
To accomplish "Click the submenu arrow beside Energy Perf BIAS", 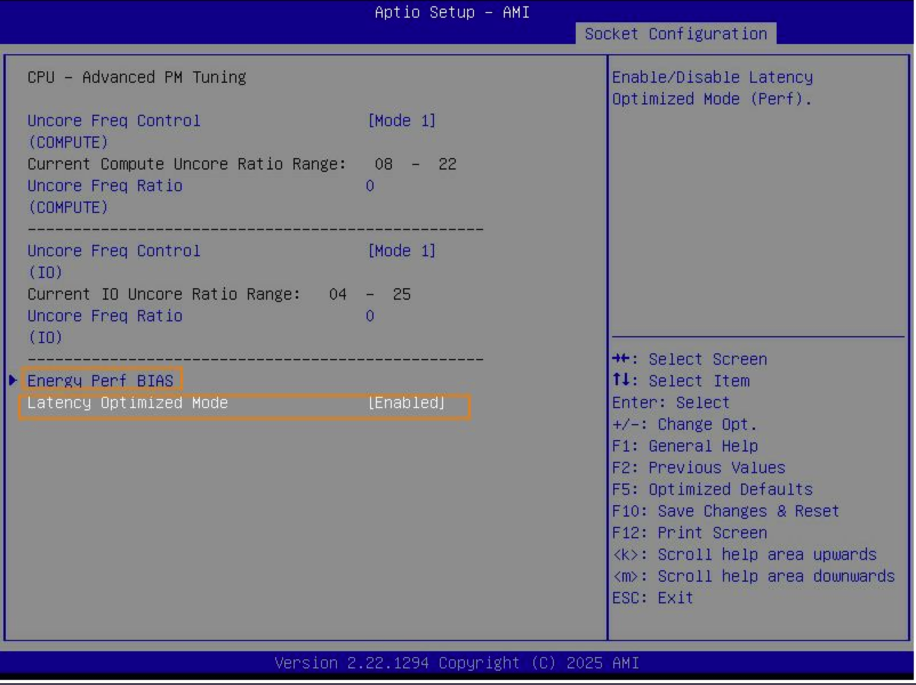I will (x=13, y=380).
